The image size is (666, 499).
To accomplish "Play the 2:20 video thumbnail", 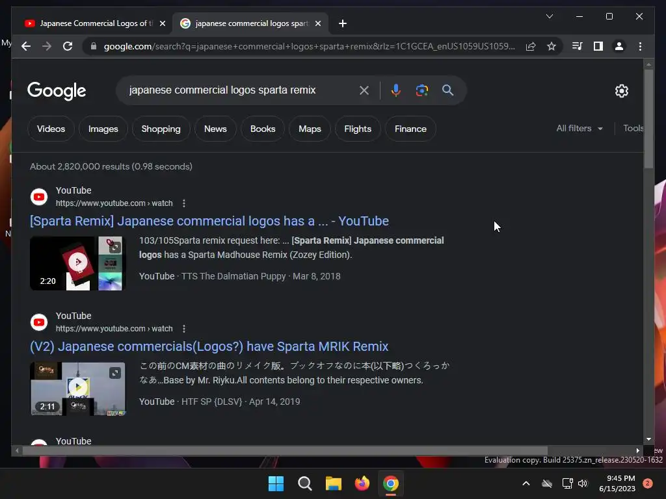I will 78,264.
